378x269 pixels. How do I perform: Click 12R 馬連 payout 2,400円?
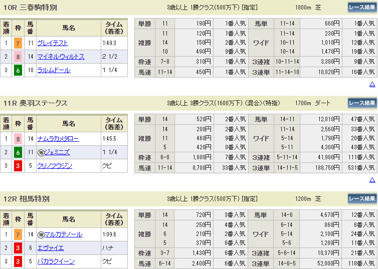click(x=202, y=263)
